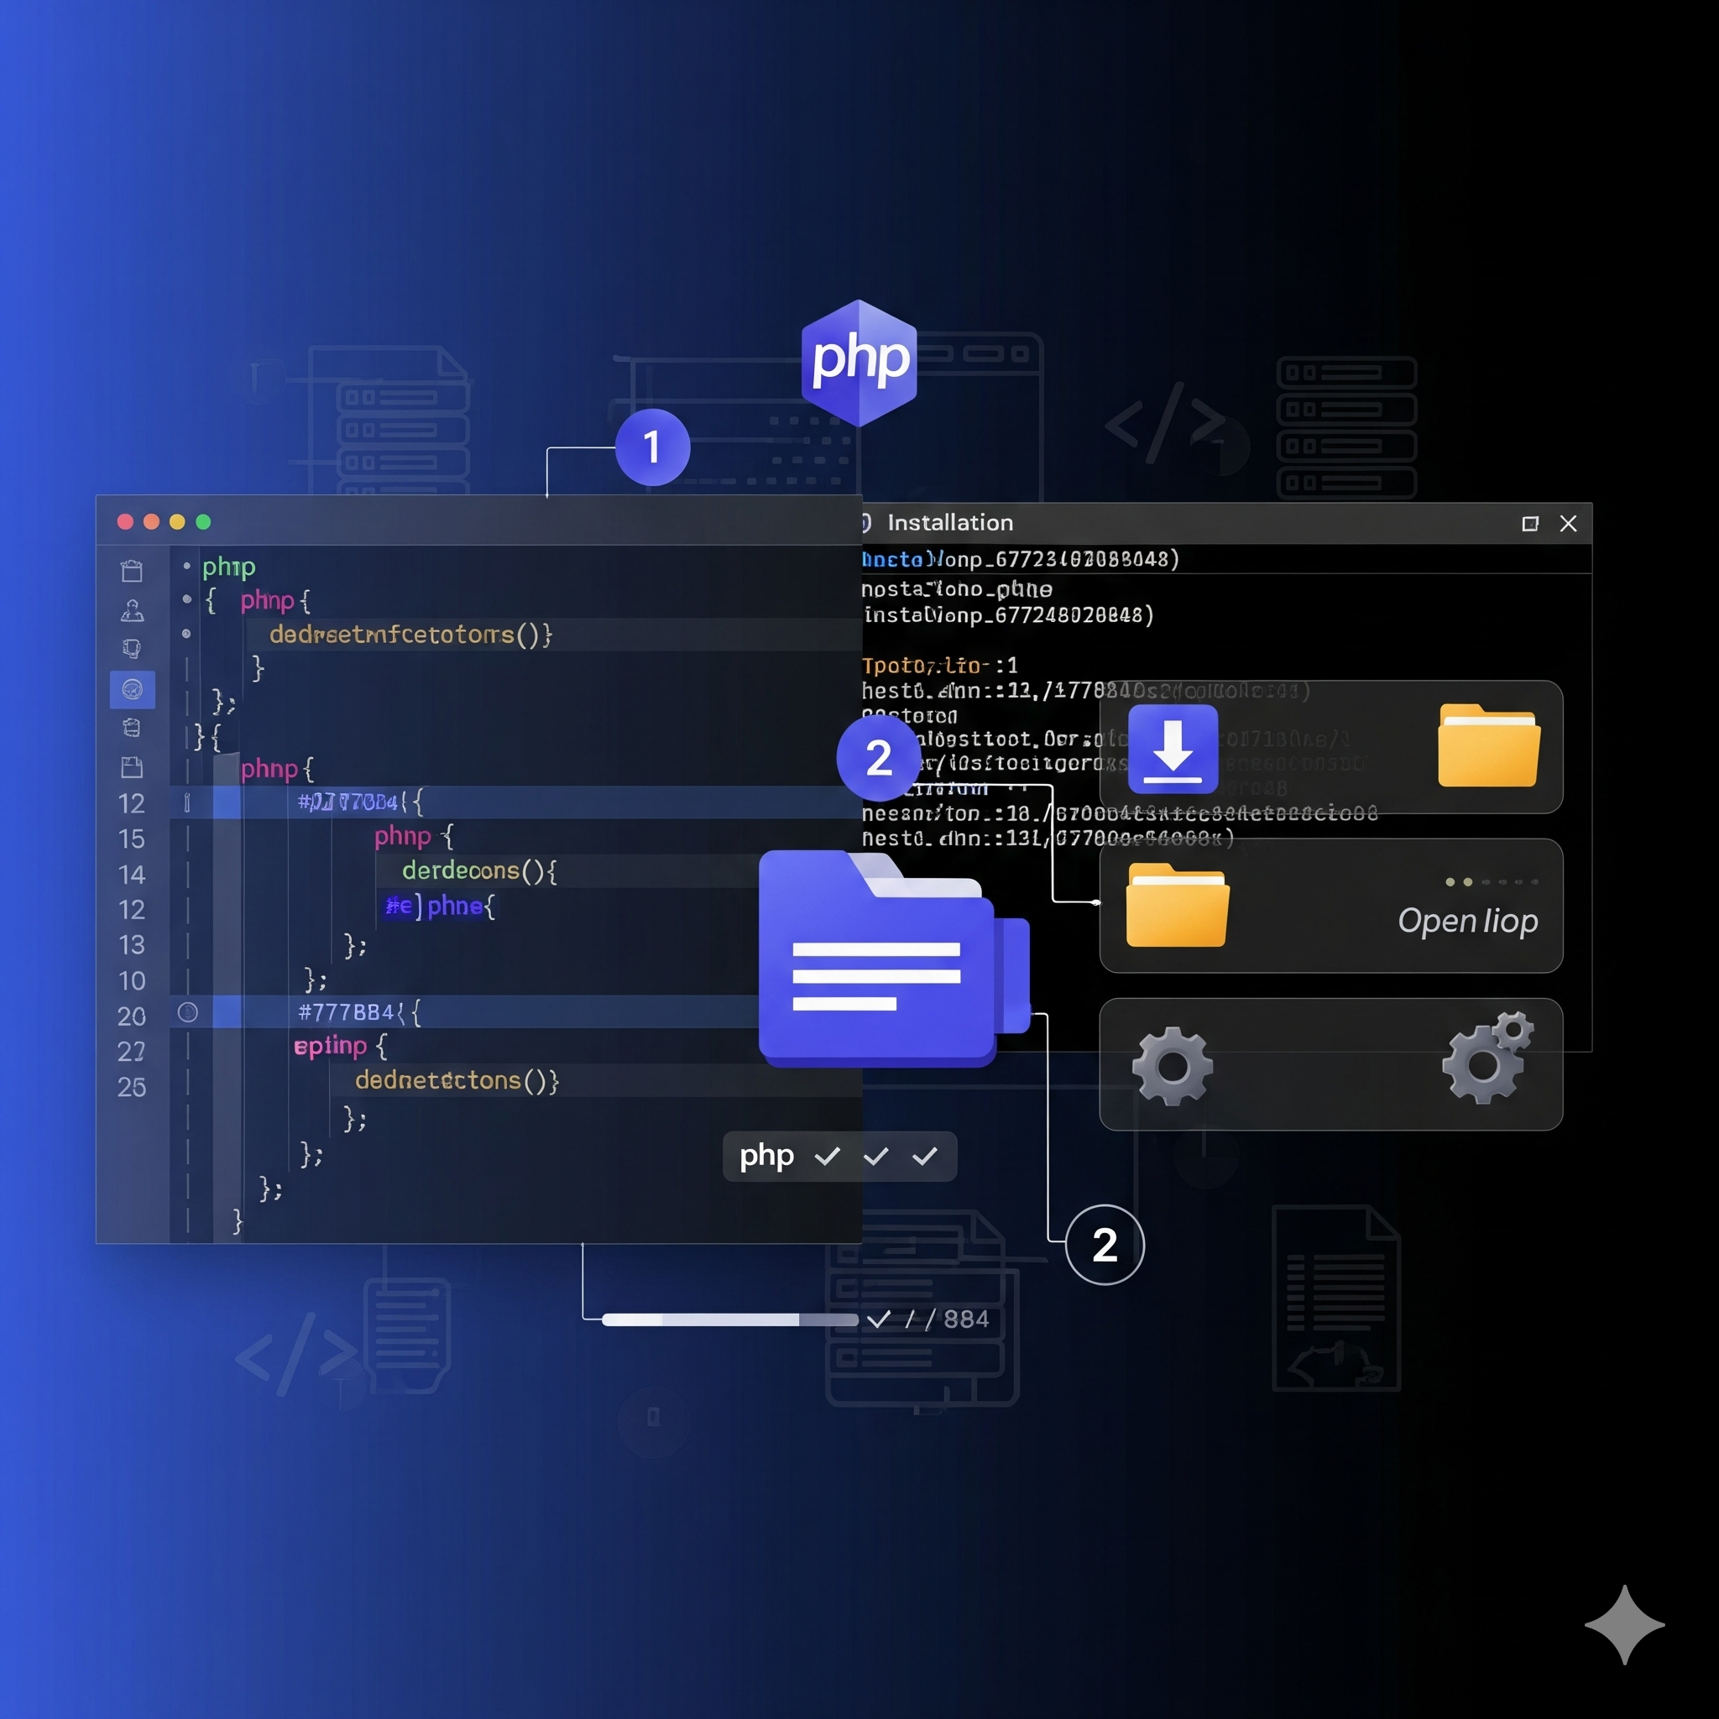The image size is (1719, 1719).
Task: Click the code line 'dedrsetmfcetotoms()}'
Action: [411, 635]
